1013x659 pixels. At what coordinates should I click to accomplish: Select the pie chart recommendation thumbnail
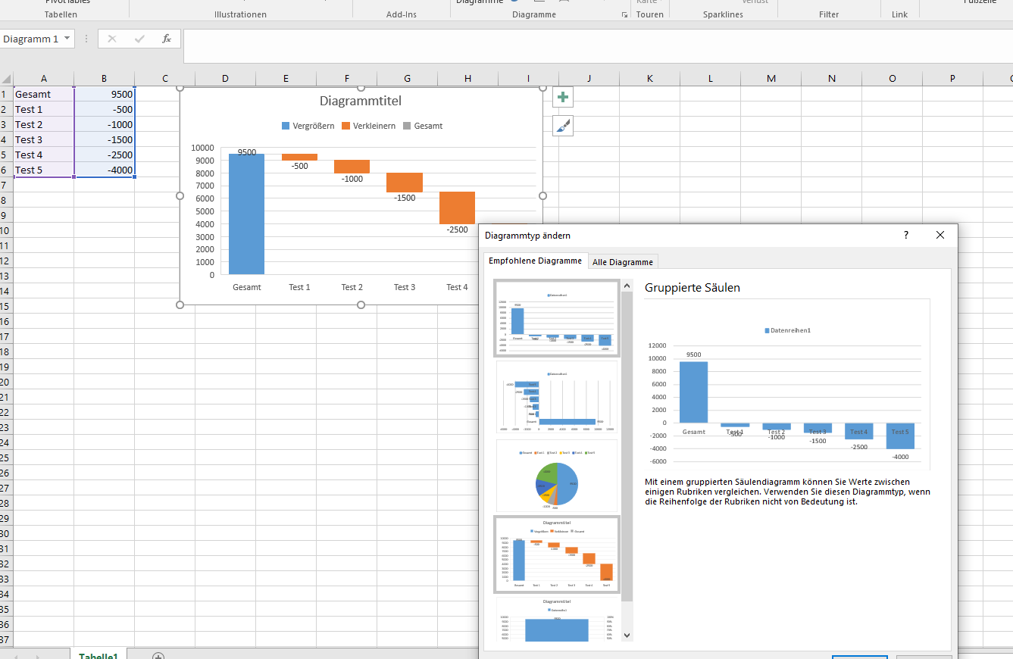coord(556,476)
